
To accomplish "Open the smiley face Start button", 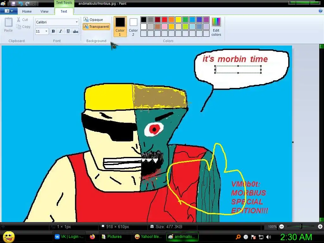I will [9, 237].
